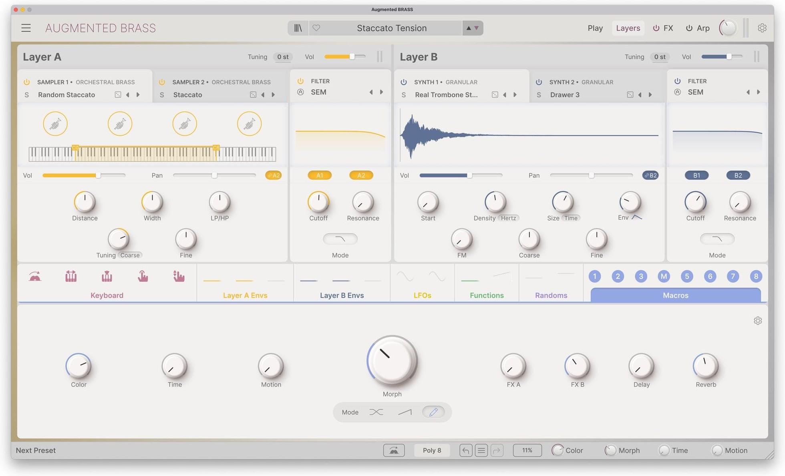Viewport: 785px width, 476px height.
Task: Power off Synth 2 Granular
Action: [x=539, y=82]
